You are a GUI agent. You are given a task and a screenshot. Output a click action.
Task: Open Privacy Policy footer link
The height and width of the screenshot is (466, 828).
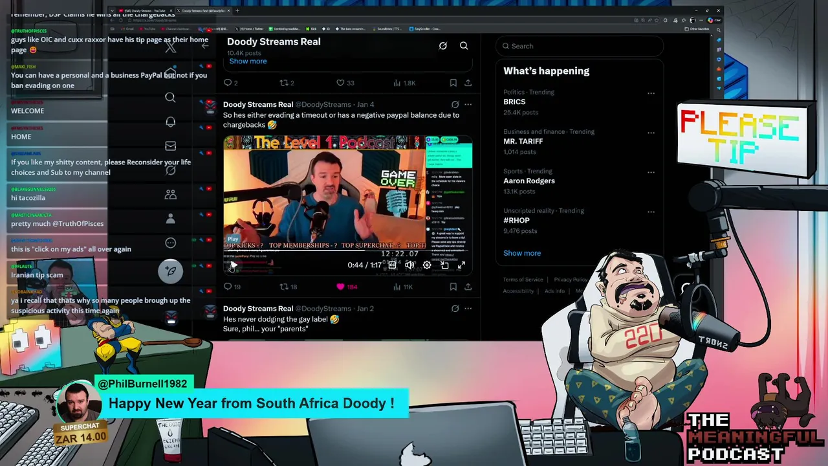[x=571, y=280]
